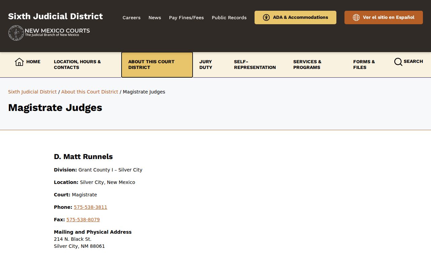431x269 pixels.
Task: Click fax number 575-538-8079
Action: (x=83, y=220)
